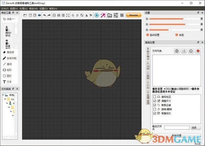Image resolution: width=205 pixels, height=146 pixels.
Task: Collapse the fourth-level folder tree node
Action: coord(9,107)
